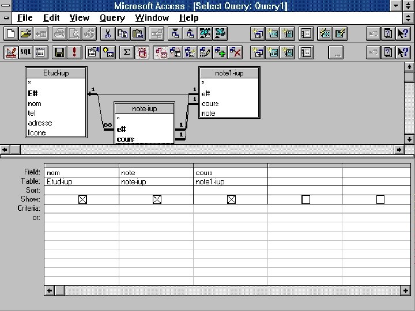Switch to Design View with the ruler icon
Image resolution: width=415 pixels, height=311 pixels.
(11, 52)
